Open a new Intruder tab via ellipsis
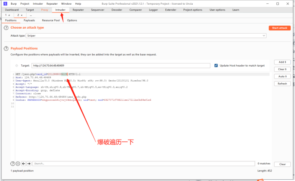 pyautogui.click(x=31, y=15)
